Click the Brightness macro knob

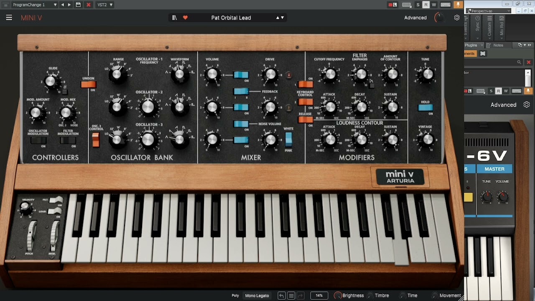coord(338,296)
